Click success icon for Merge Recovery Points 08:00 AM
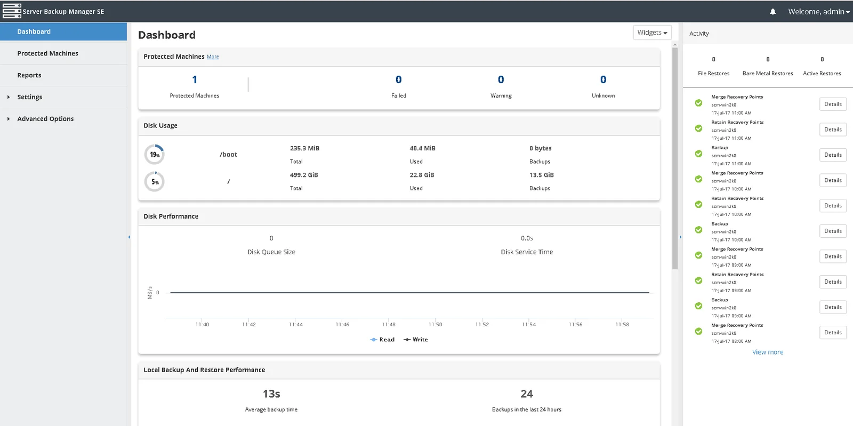Viewport: 853px width, 426px height. click(x=698, y=331)
